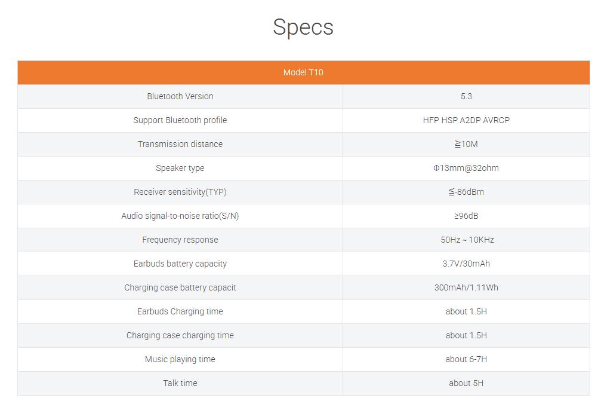
Task: Click the Audio signal-to-noise ratio(S/N) label
Action: pos(180,216)
